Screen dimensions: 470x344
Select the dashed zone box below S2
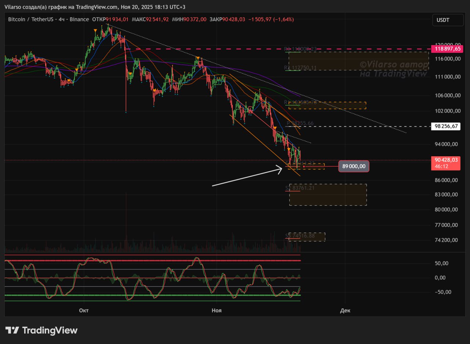328,195
